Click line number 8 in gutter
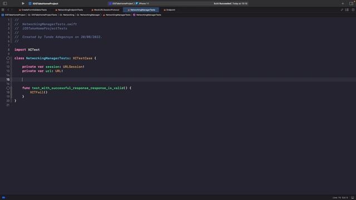Image resolution: width=356 pixels, height=200 pixels. click(x=9, y=49)
